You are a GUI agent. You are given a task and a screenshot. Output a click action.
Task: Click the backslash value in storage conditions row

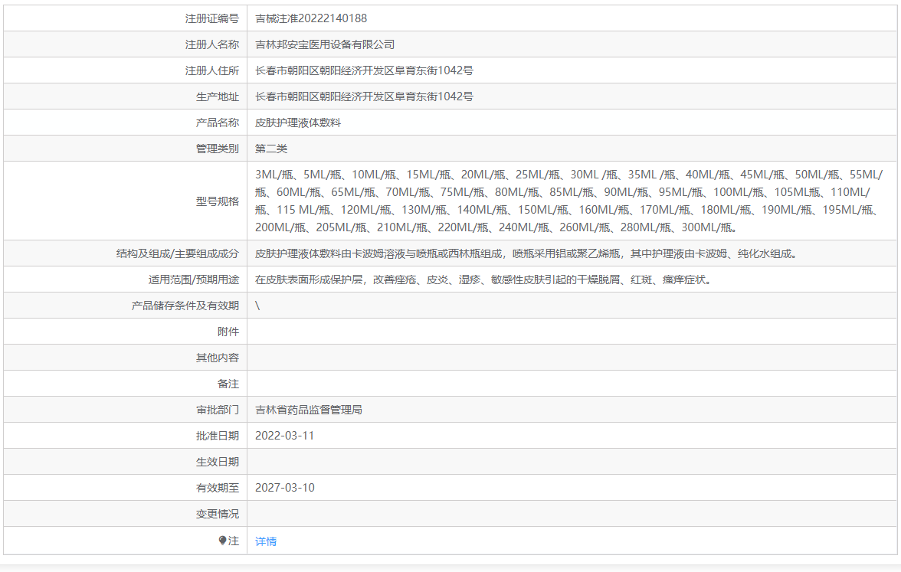coord(257,306)
